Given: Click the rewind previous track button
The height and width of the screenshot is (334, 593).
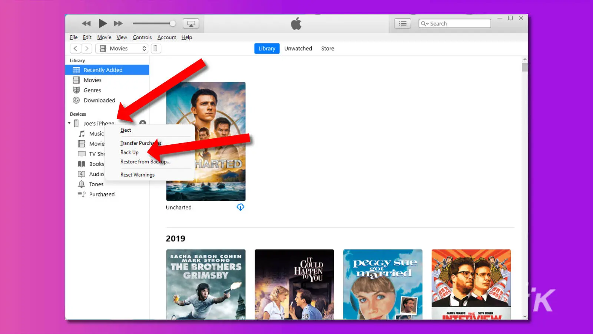Looking at the screenshot, I should (86, 23).
